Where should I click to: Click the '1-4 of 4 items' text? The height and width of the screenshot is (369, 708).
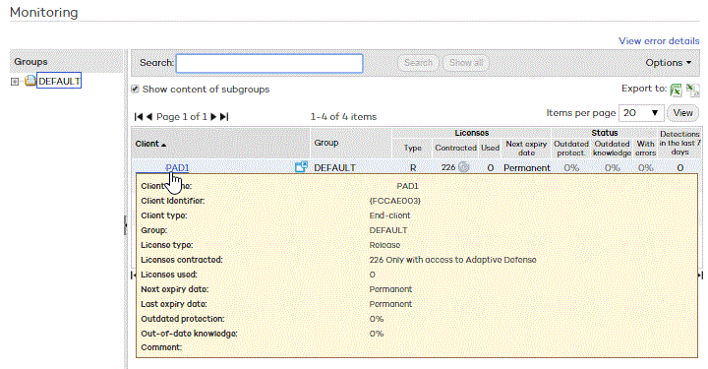pyautogui.click(x=343, y=116)
